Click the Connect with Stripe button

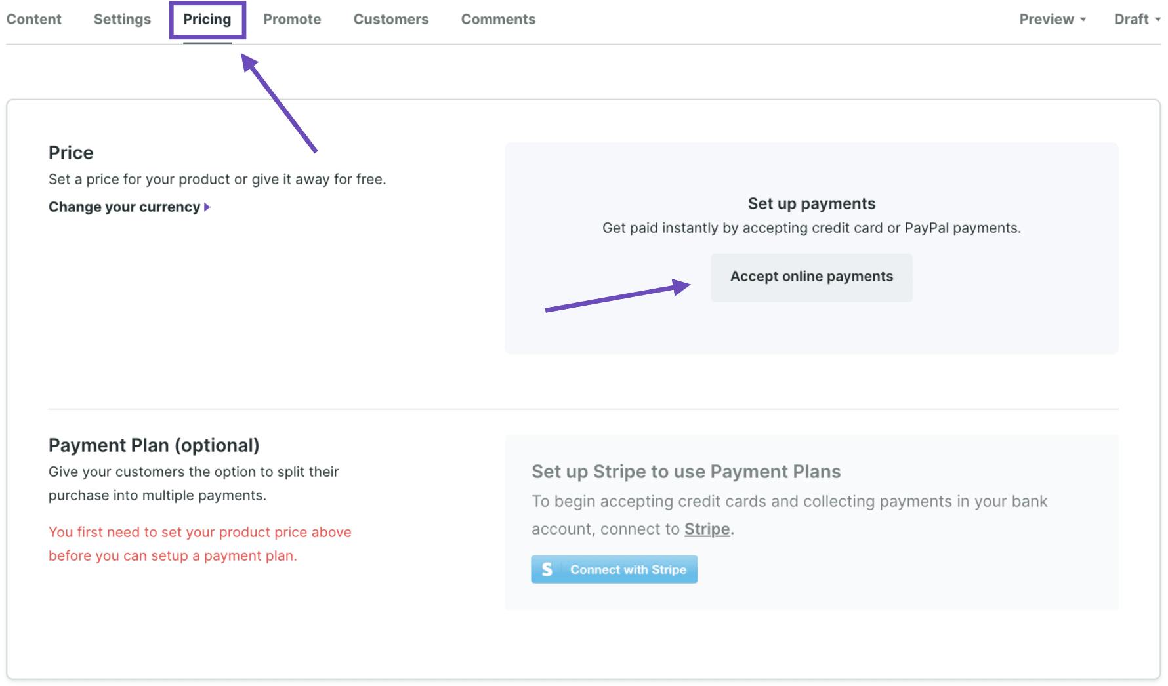coord(614,569)
